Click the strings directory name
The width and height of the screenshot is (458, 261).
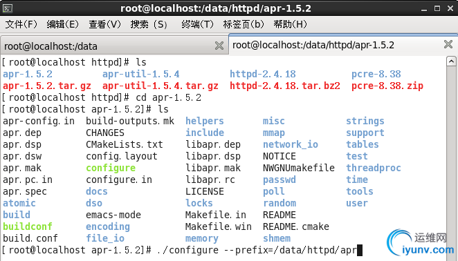[x=365, y=121]
